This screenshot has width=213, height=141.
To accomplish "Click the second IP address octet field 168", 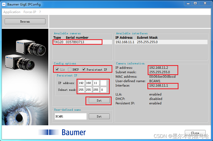I will pos(89,83).
